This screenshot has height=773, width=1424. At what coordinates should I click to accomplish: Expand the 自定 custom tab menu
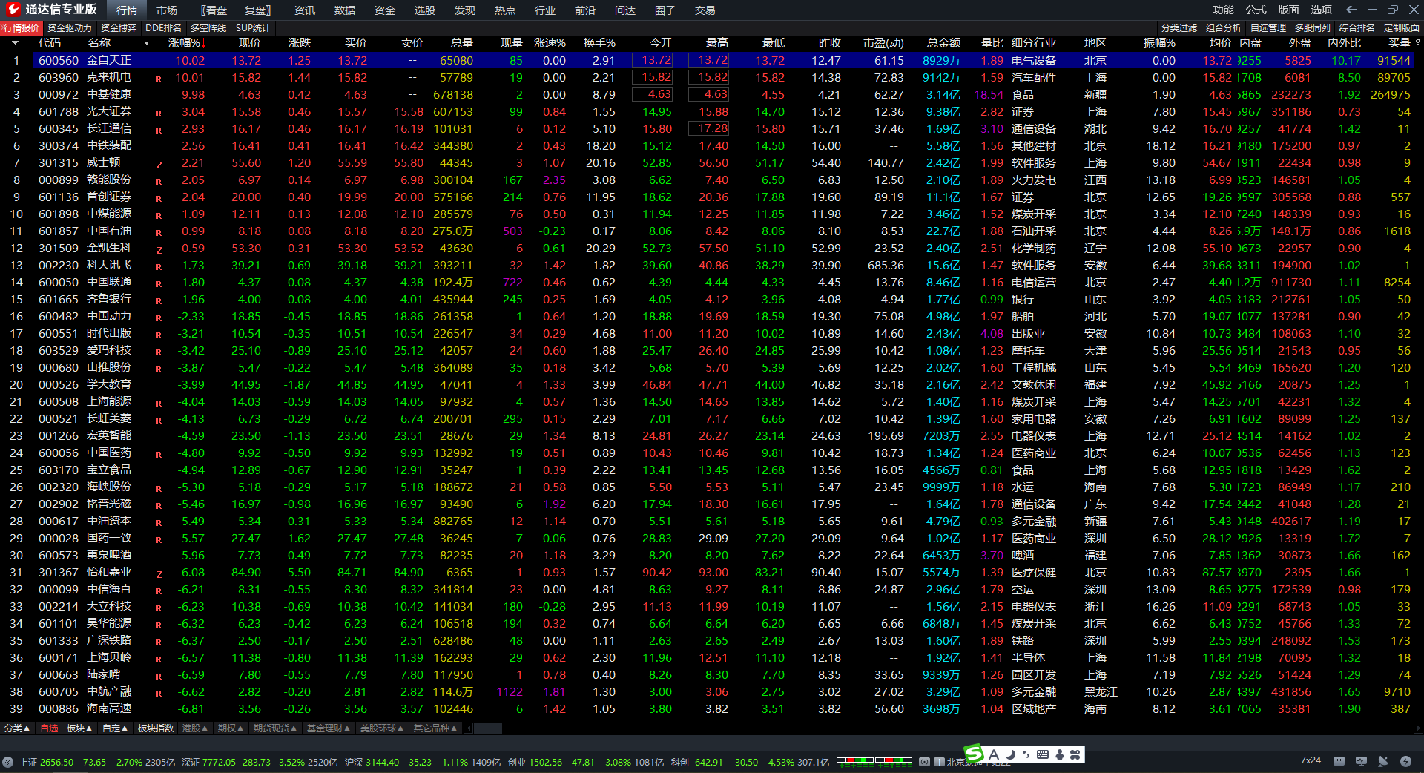pos(115,728)
